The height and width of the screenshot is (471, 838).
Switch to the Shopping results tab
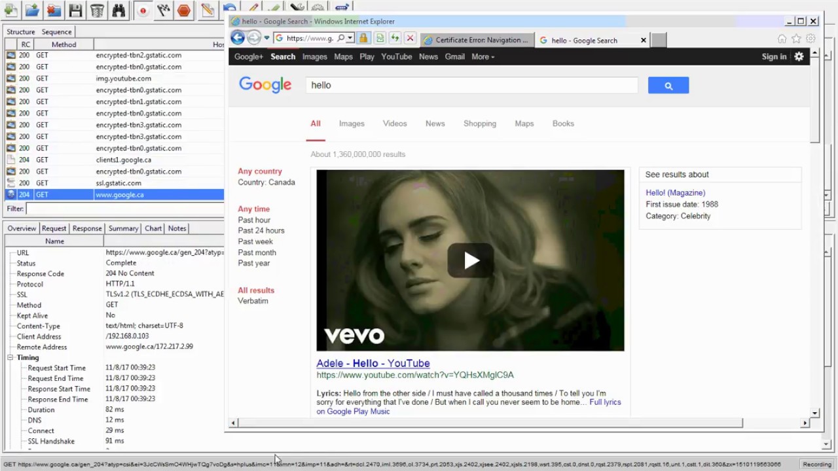tap(480, 124)
